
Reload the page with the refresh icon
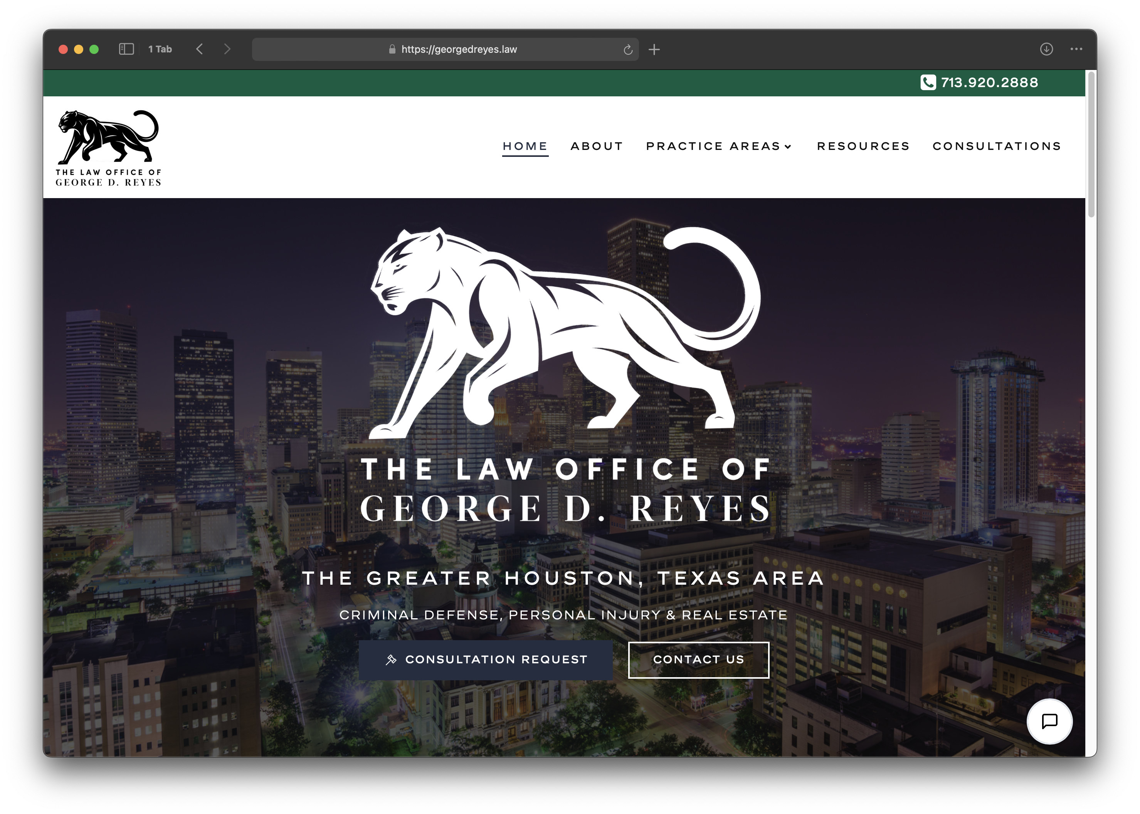(628, 50)
